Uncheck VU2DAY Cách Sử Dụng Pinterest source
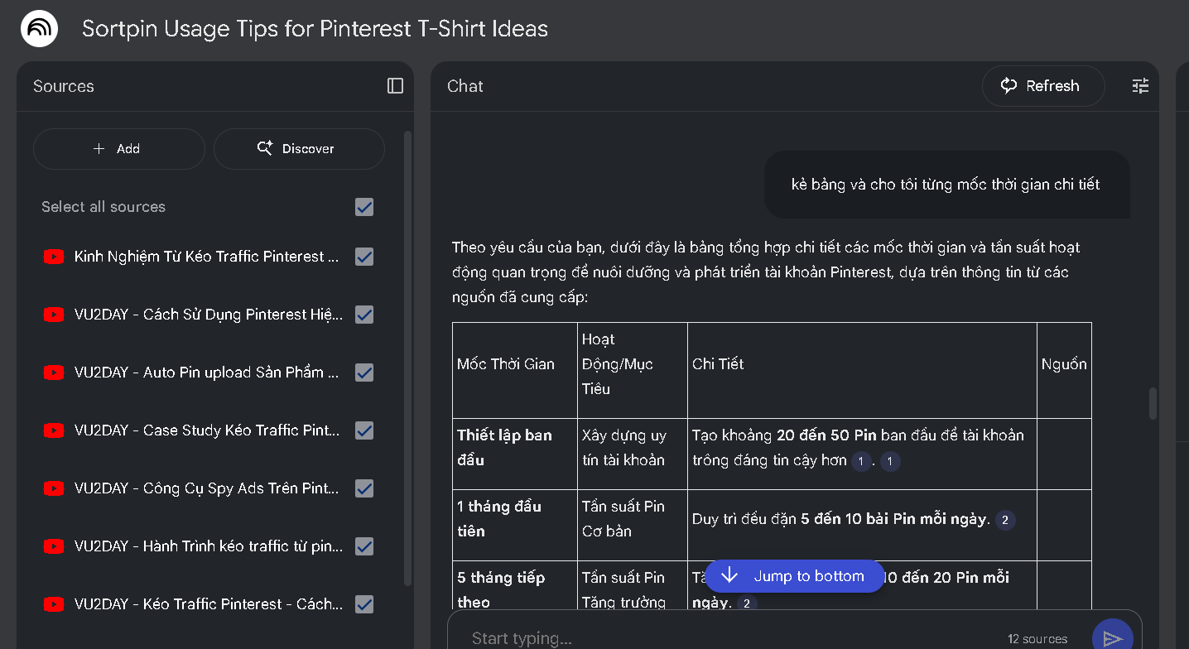Image resolution: width=1189 pixels, height=649 pixels. [364, 315]
